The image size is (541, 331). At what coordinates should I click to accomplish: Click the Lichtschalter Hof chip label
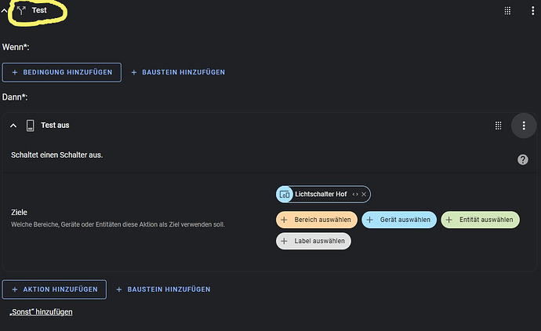pyautogui.click(x=321, y=195)
